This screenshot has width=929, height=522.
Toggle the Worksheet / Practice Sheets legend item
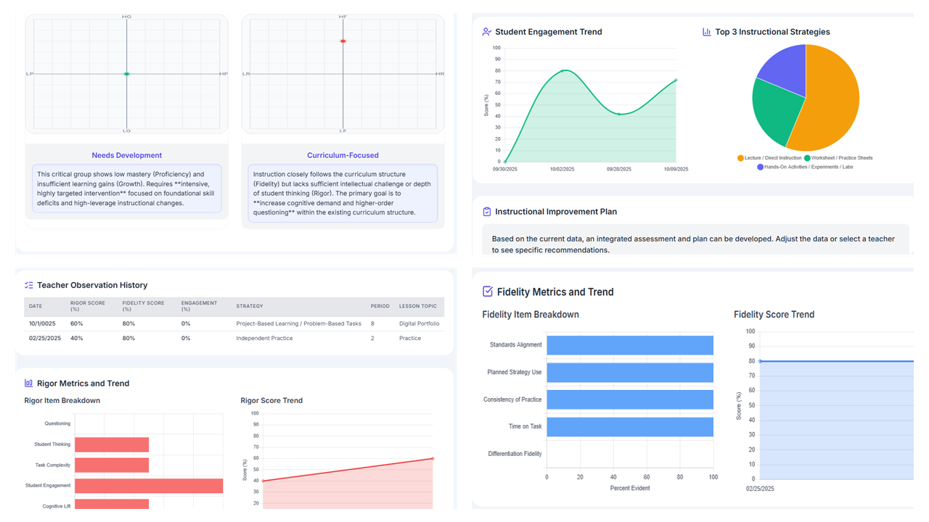[838, 158]
